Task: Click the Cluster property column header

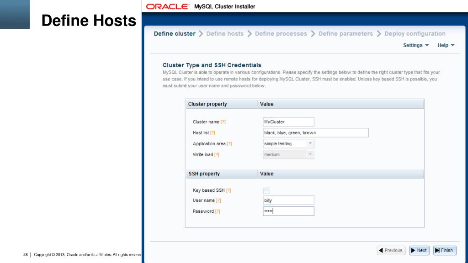Action: pos(221,104)
